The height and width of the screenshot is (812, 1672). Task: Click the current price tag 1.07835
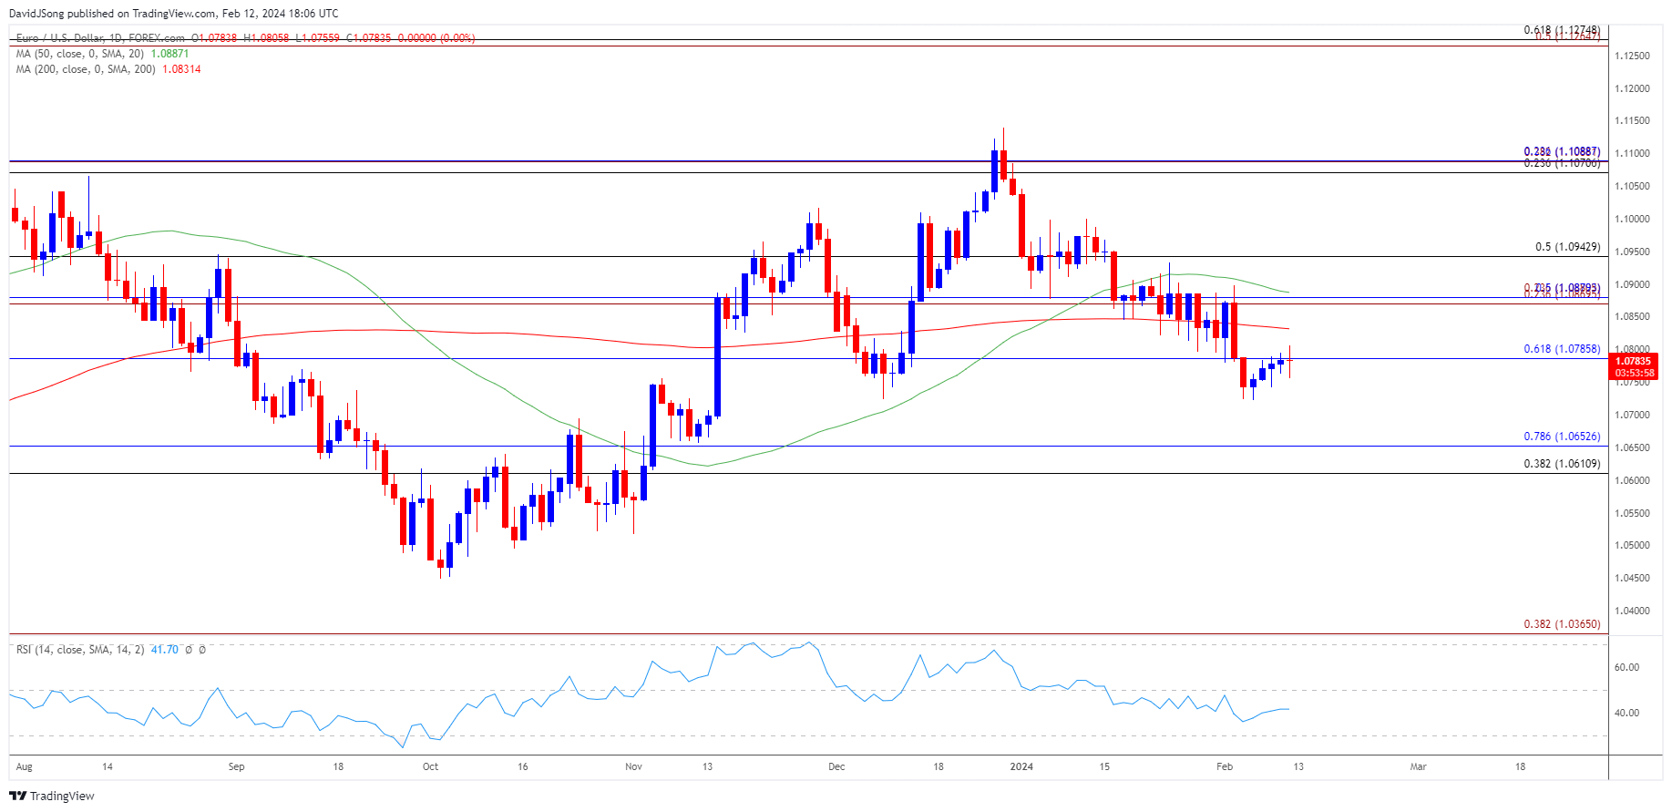[1634, 361]
